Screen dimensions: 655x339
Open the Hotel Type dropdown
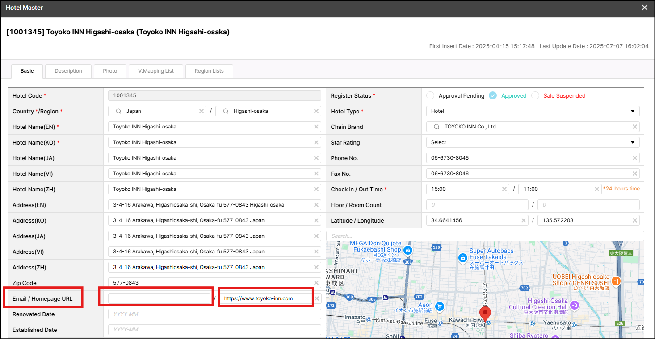(533, 111)
